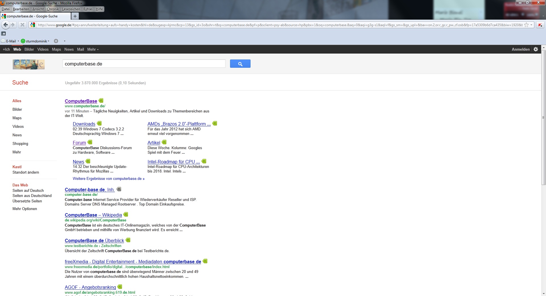Open the Hilfe menu
Image resolution: width=546 pixels, height=296 pixels.
coord(99,9)
